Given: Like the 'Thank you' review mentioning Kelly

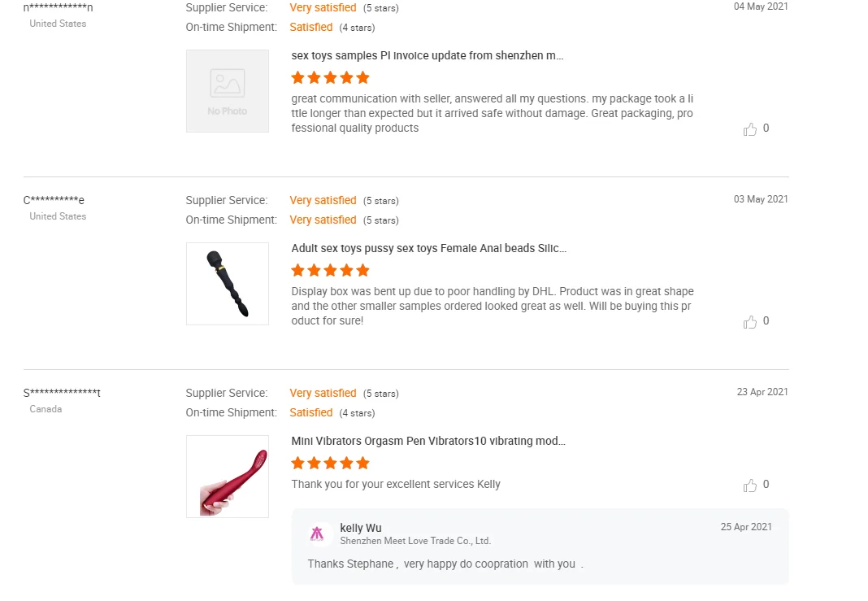Looking at the screenshot, I should [750, 486].
